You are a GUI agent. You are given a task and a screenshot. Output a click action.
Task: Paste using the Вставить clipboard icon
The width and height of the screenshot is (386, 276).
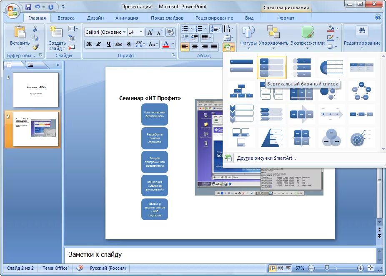20,32
